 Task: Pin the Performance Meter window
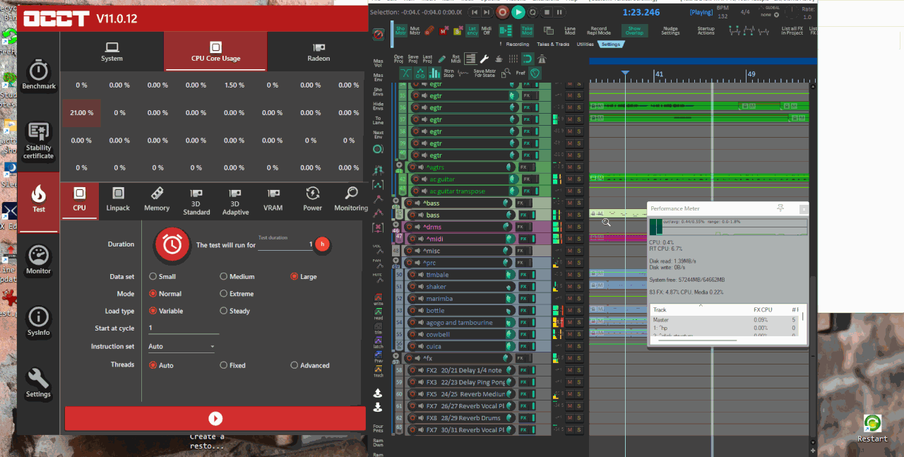point(780,208)
